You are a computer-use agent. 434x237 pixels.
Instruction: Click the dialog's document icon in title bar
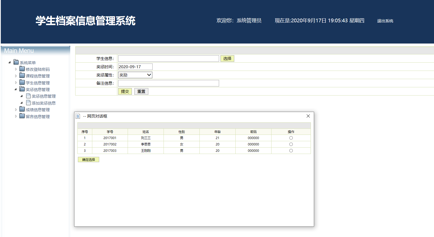coord(78,116)
